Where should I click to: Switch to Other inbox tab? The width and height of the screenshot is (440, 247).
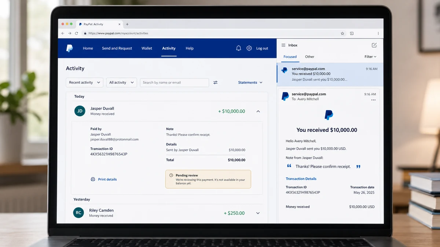click(310, 57)
